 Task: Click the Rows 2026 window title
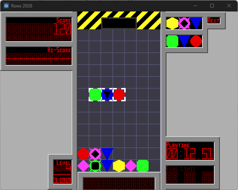tap(22, 6)
